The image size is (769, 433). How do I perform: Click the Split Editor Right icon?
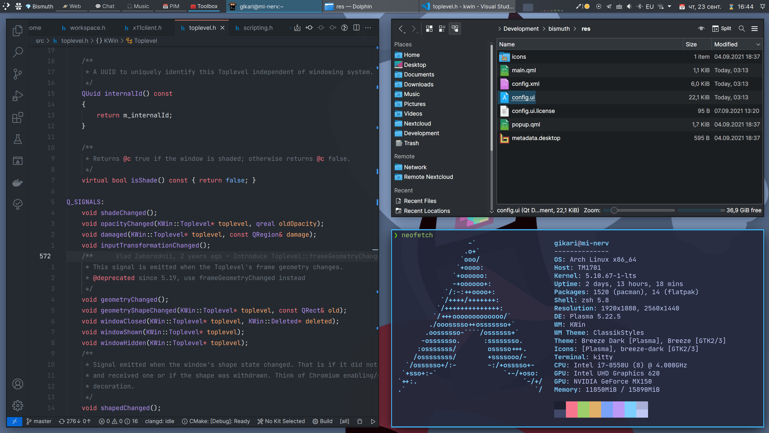pos(357,28)
